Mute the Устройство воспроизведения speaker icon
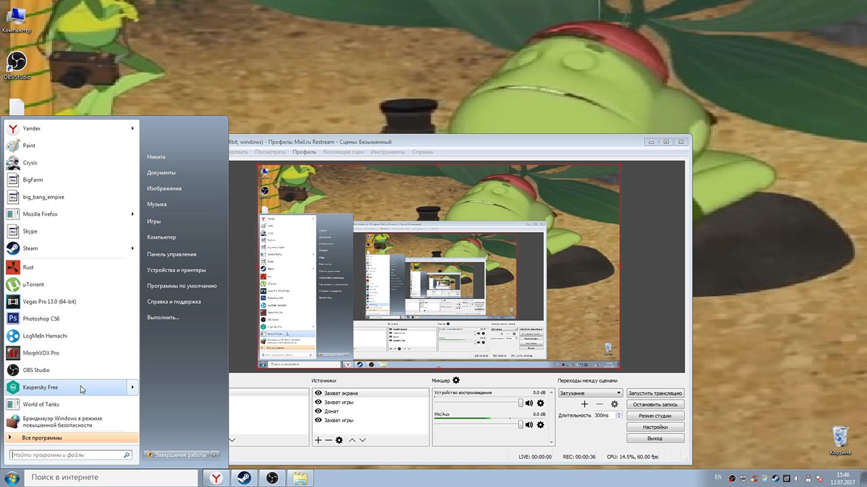 (529, 403)
